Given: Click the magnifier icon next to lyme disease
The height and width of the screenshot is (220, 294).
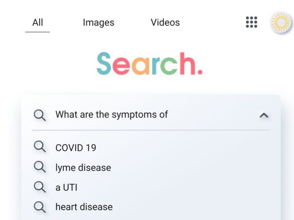Looking at the screenshot, I should [40, 167].
